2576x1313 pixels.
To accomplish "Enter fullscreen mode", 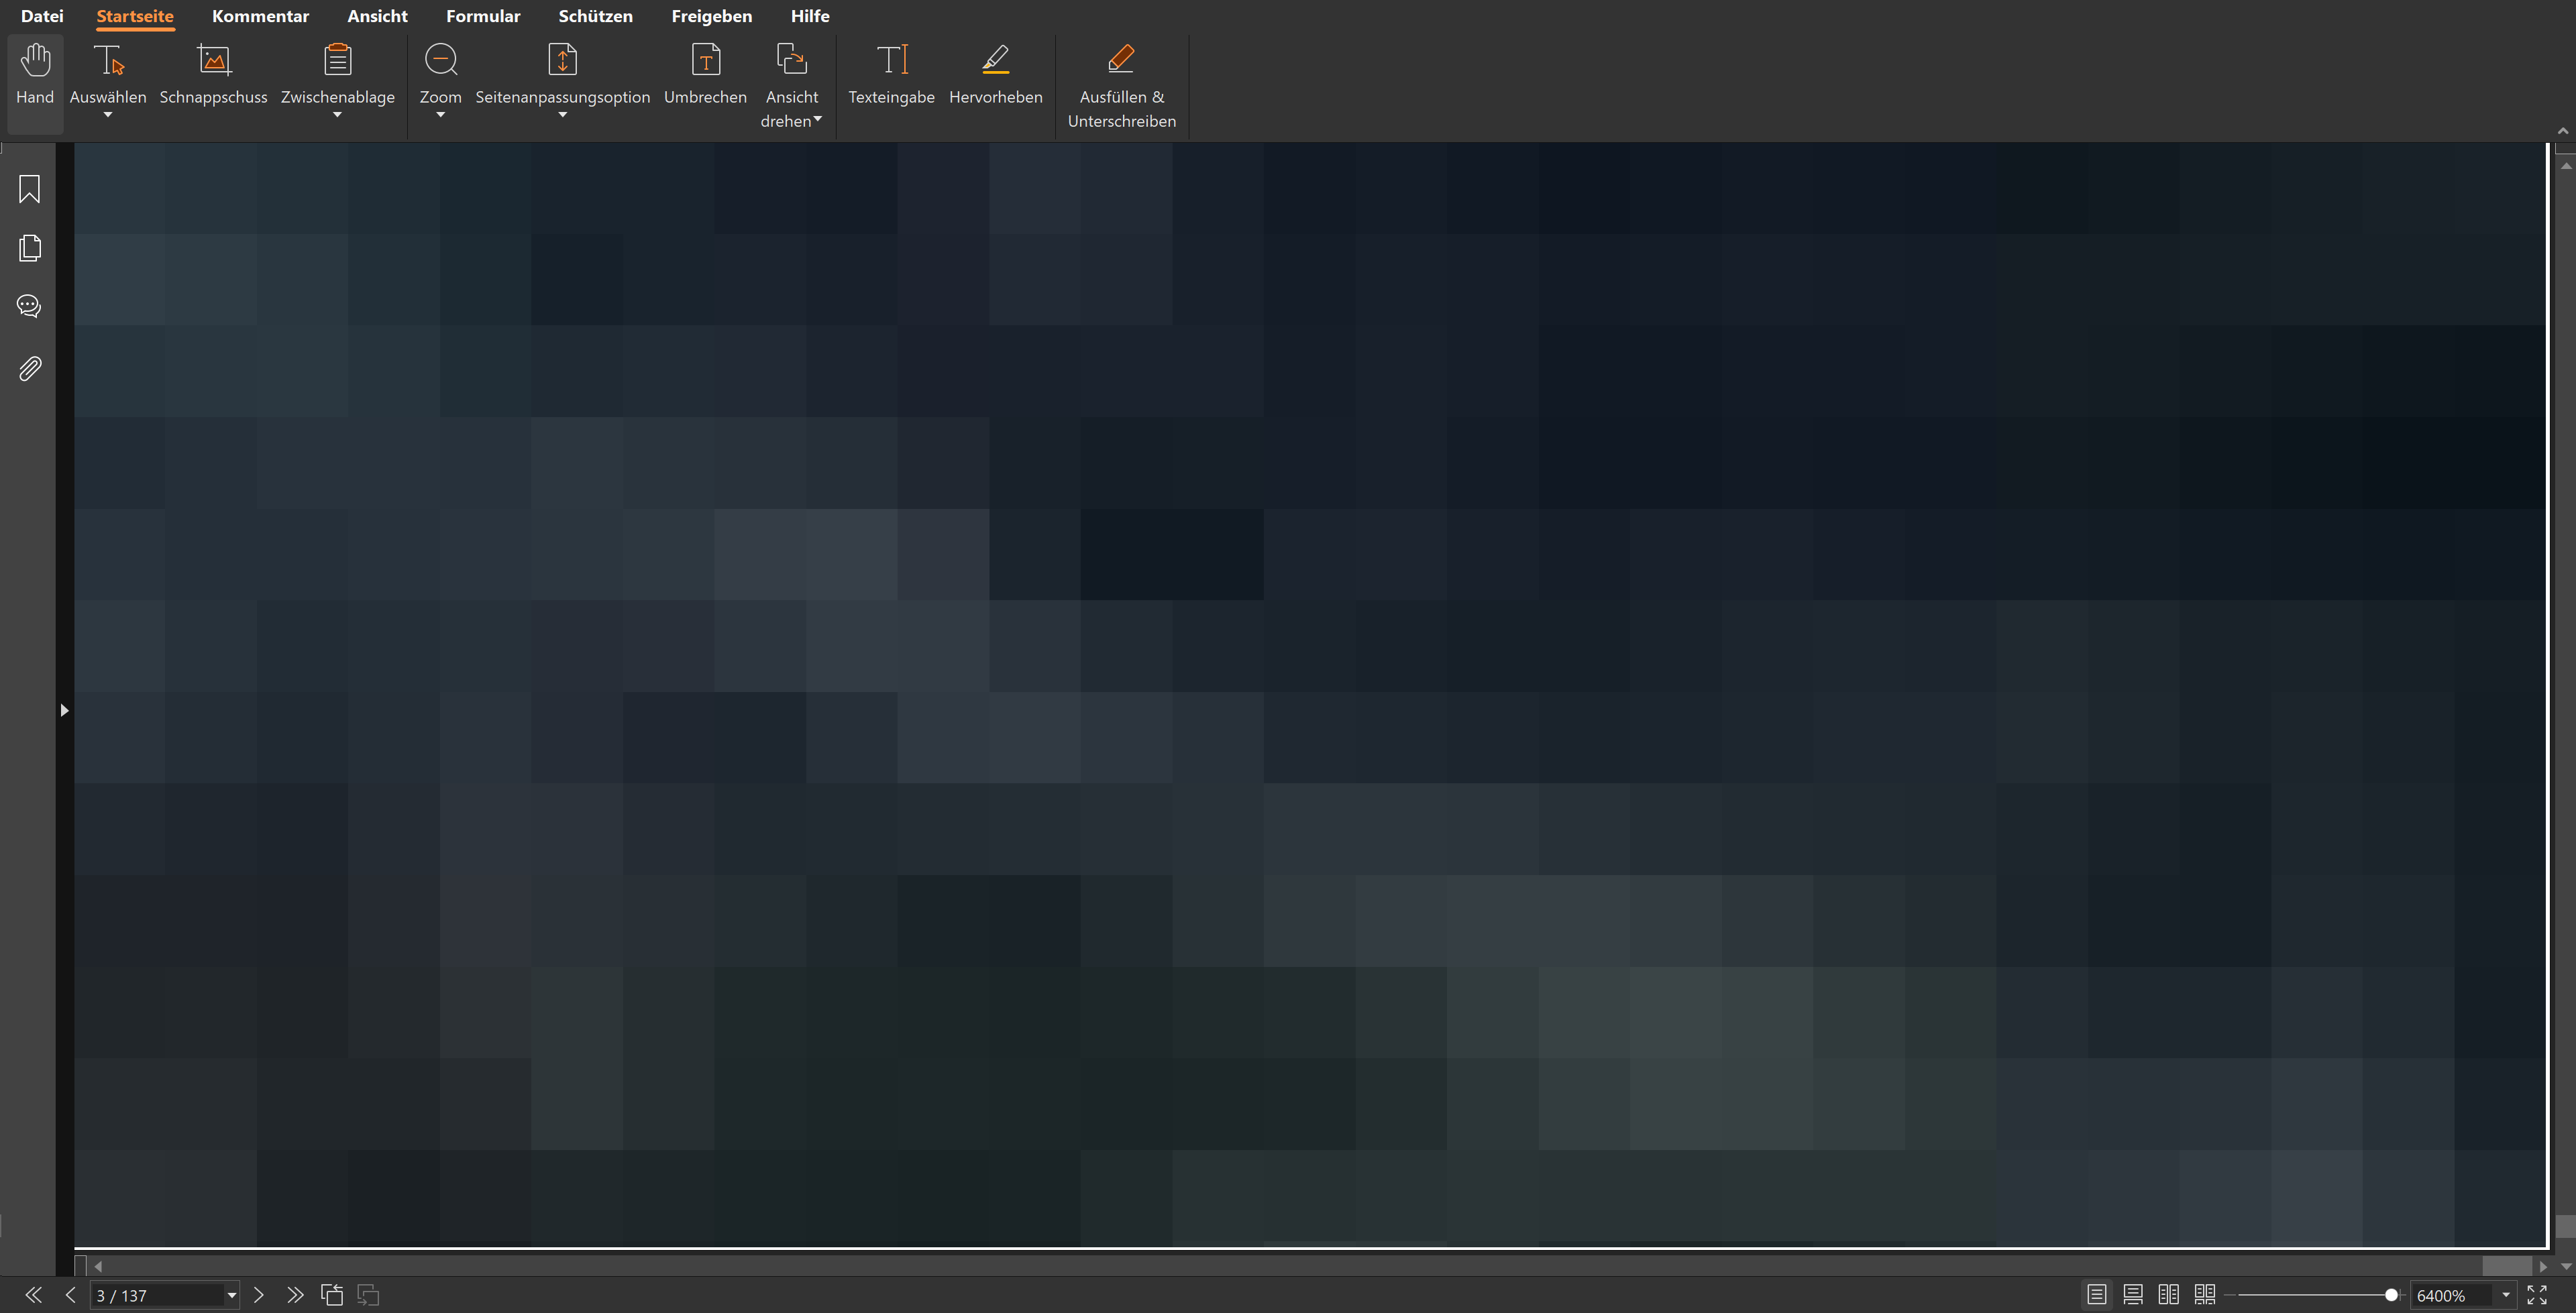I will (x=2537, y=1295).
